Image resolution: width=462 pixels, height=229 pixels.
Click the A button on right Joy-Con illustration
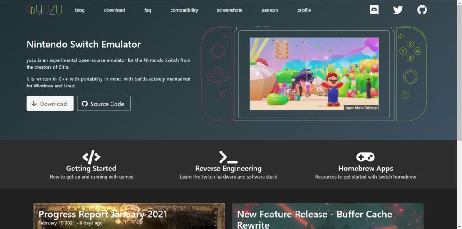click(417, 51)
